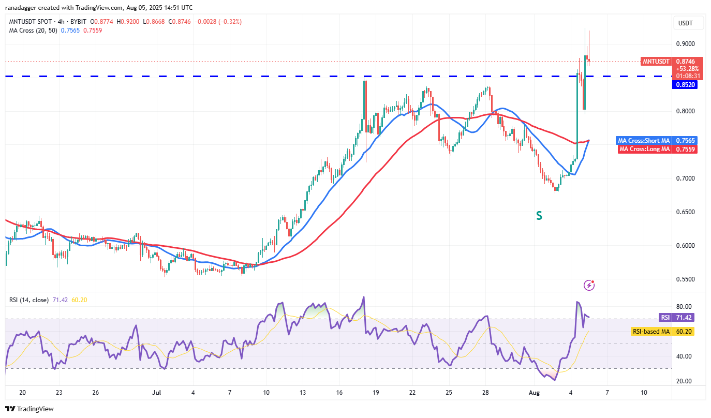Click the +53.28% change value
711x418 pixels.
pos(687,68)
